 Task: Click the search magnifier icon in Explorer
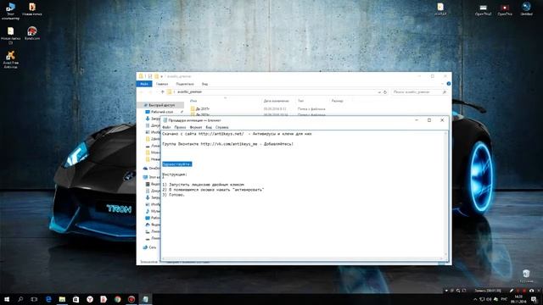[445, 92]
